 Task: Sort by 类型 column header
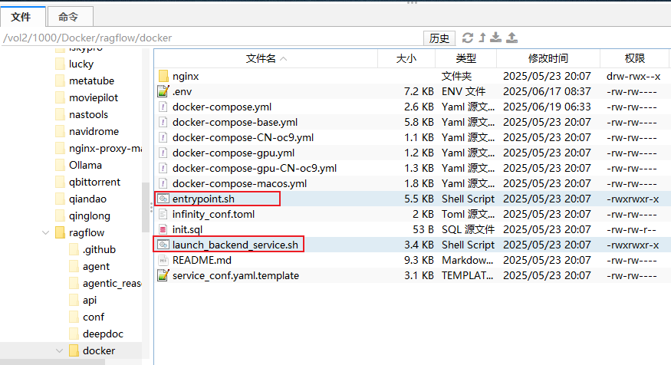465,58
